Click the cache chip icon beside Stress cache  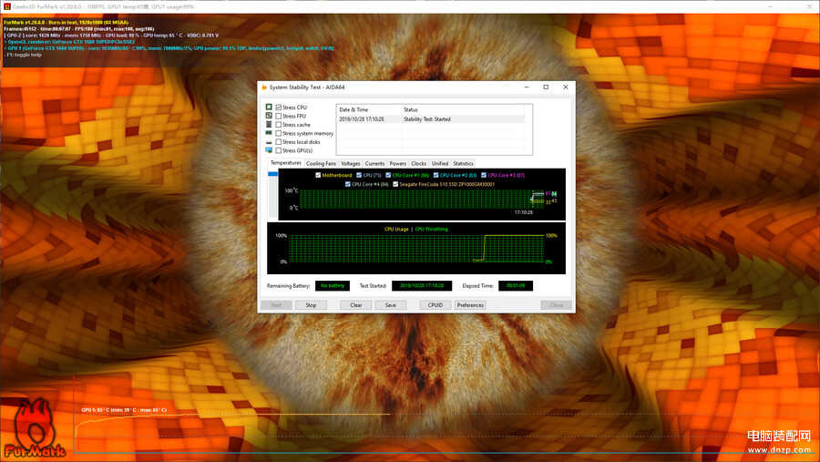coord(269,125)
